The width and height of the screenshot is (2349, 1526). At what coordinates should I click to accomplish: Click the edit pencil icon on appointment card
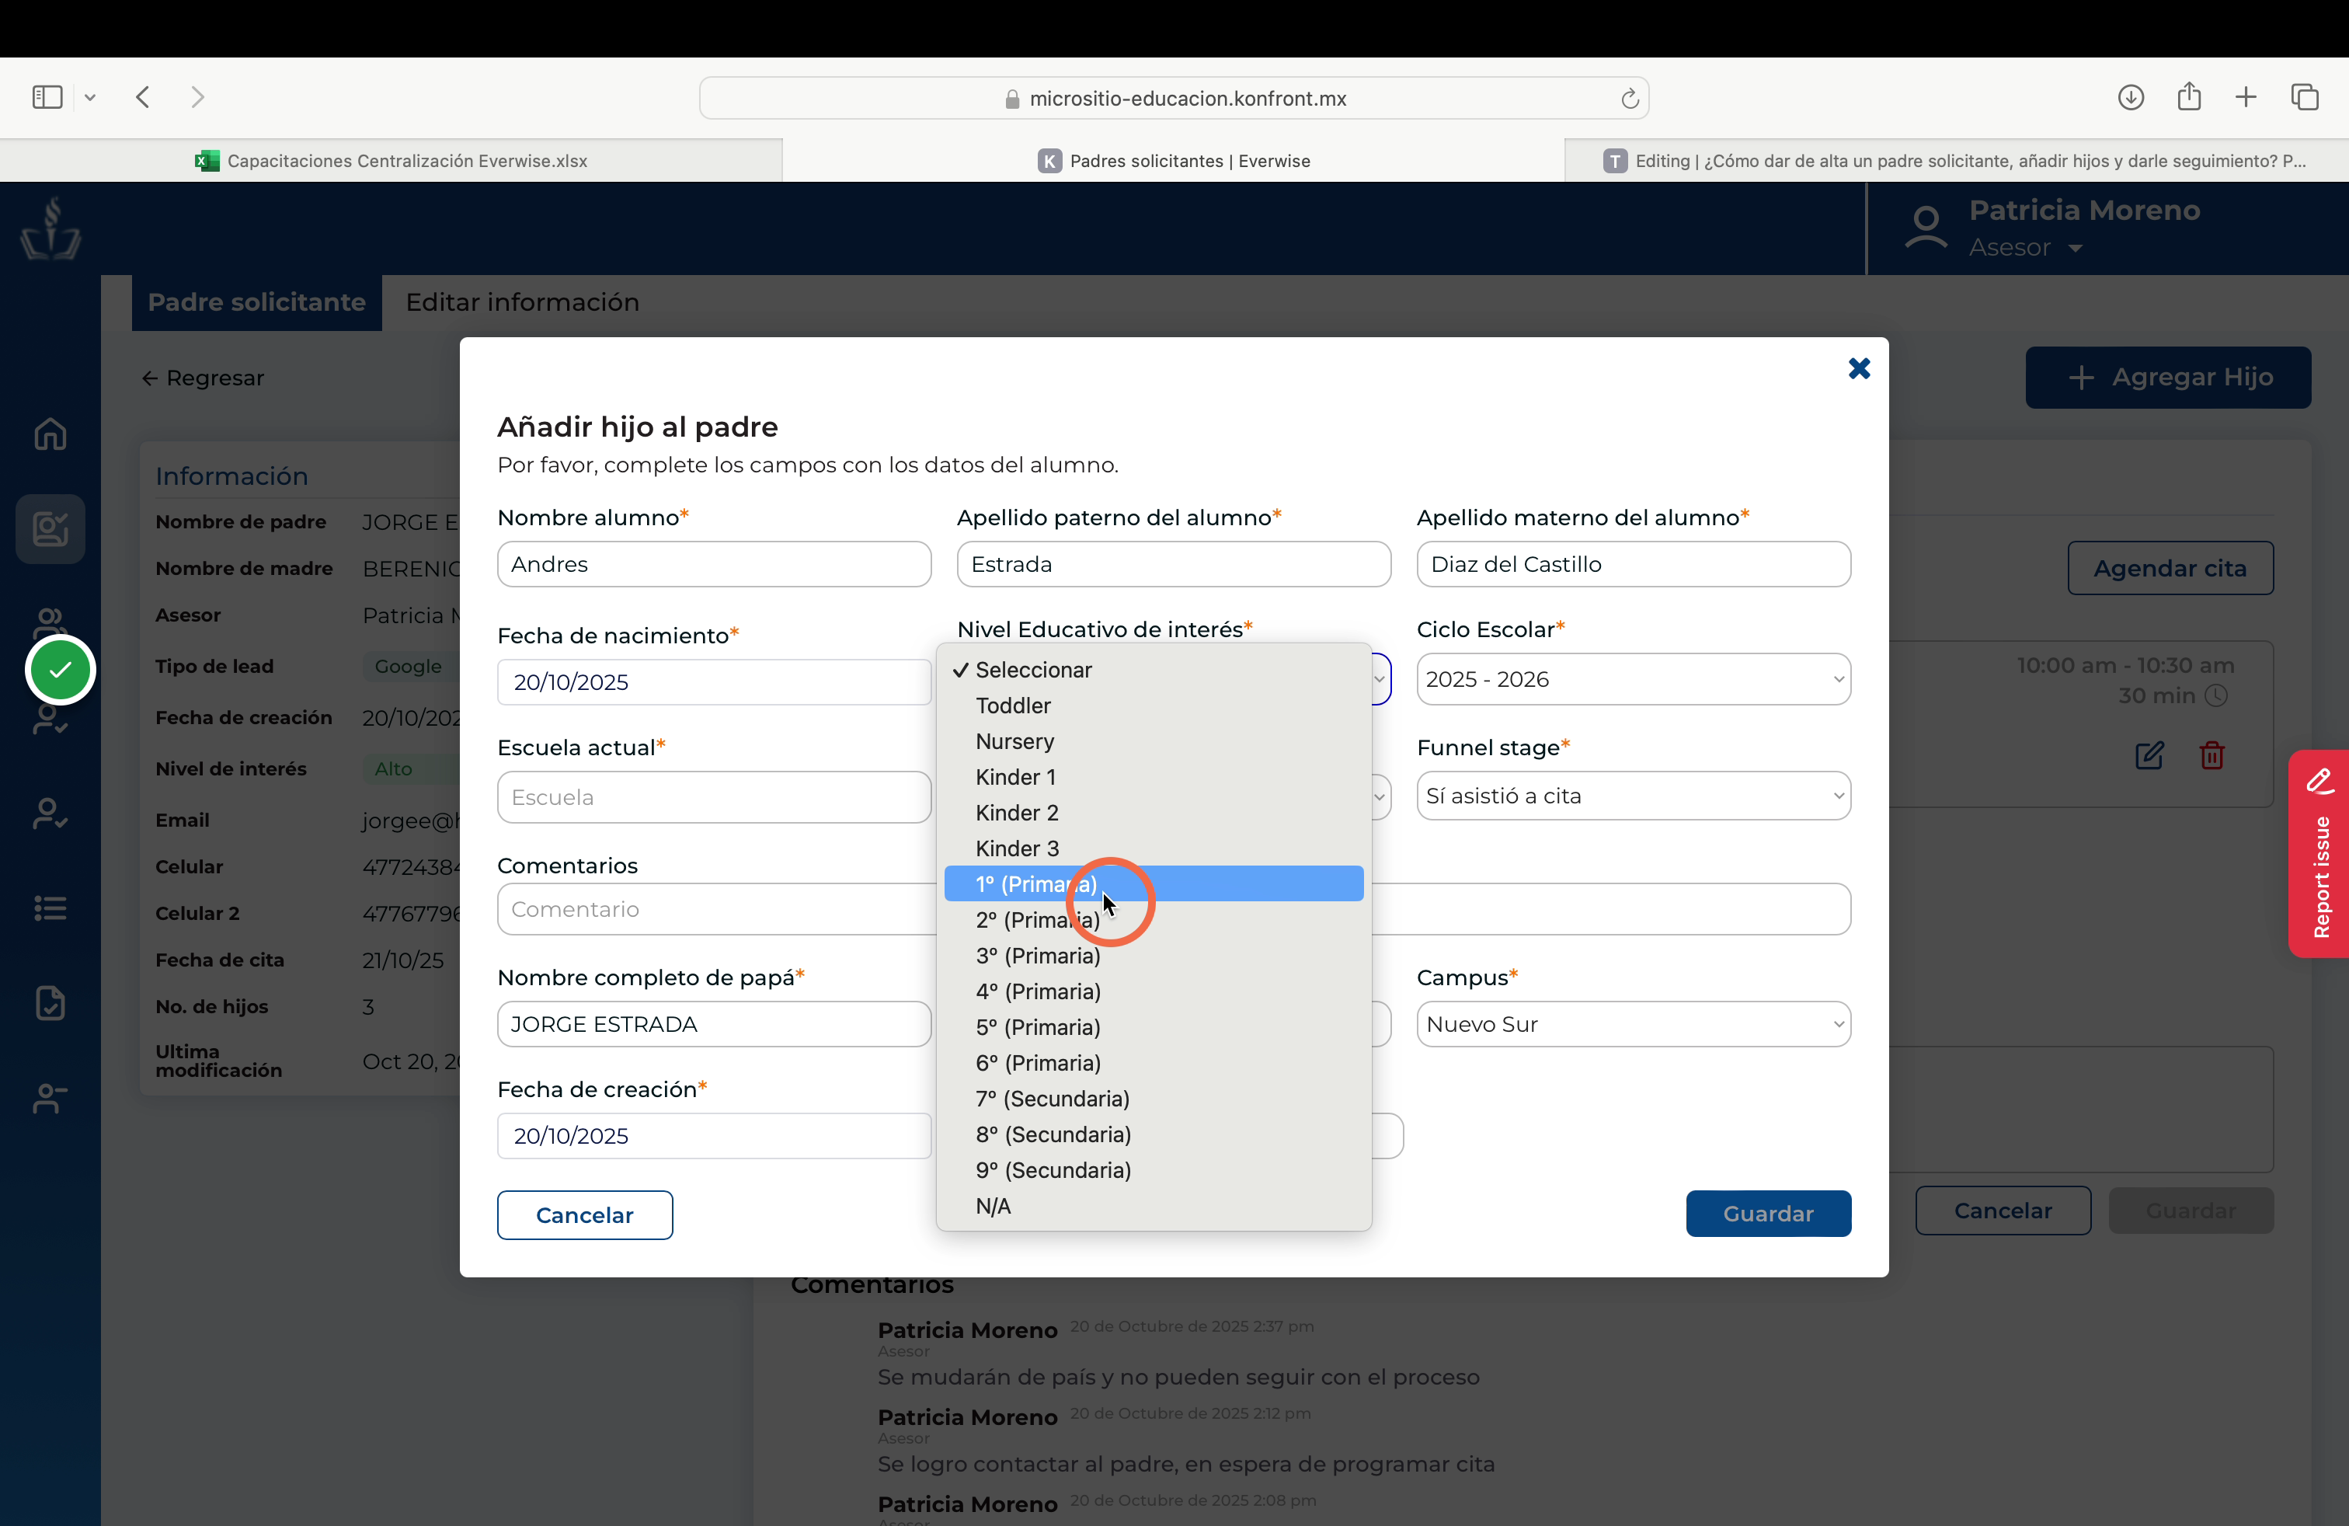pyautogui.click(x=2149, y=756)
